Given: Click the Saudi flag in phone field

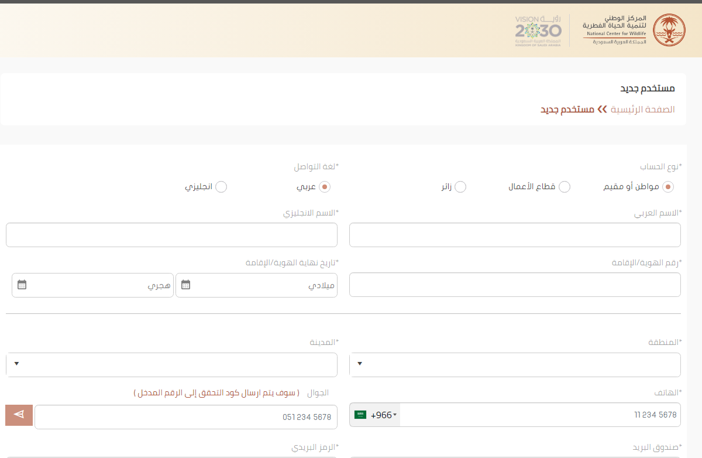Looking at the screenshot, I should coord(360,415).
